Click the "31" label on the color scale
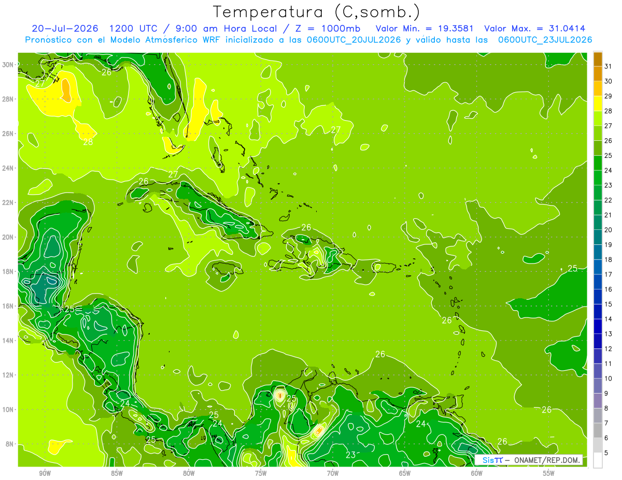 click(x=608, y=66)
